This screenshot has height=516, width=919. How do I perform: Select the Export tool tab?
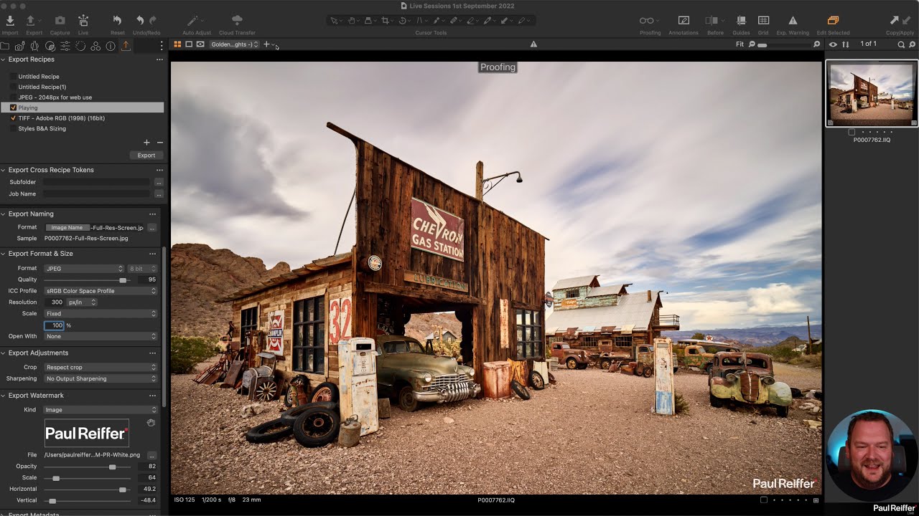[126, 46]
